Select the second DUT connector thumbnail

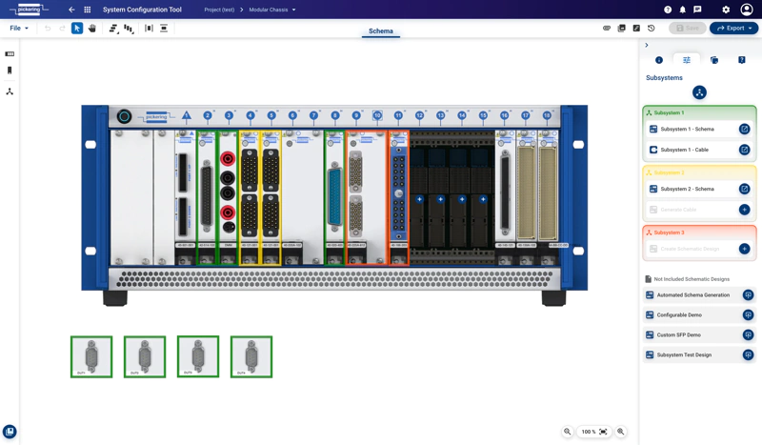[x=145, y=356]
